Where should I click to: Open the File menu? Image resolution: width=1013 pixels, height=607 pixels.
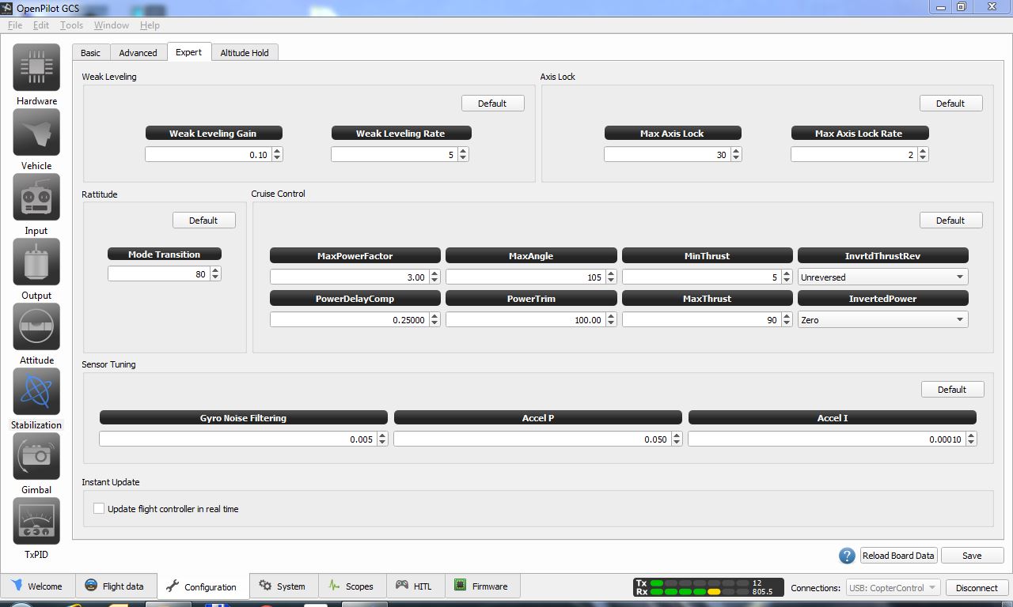point(15,25)
